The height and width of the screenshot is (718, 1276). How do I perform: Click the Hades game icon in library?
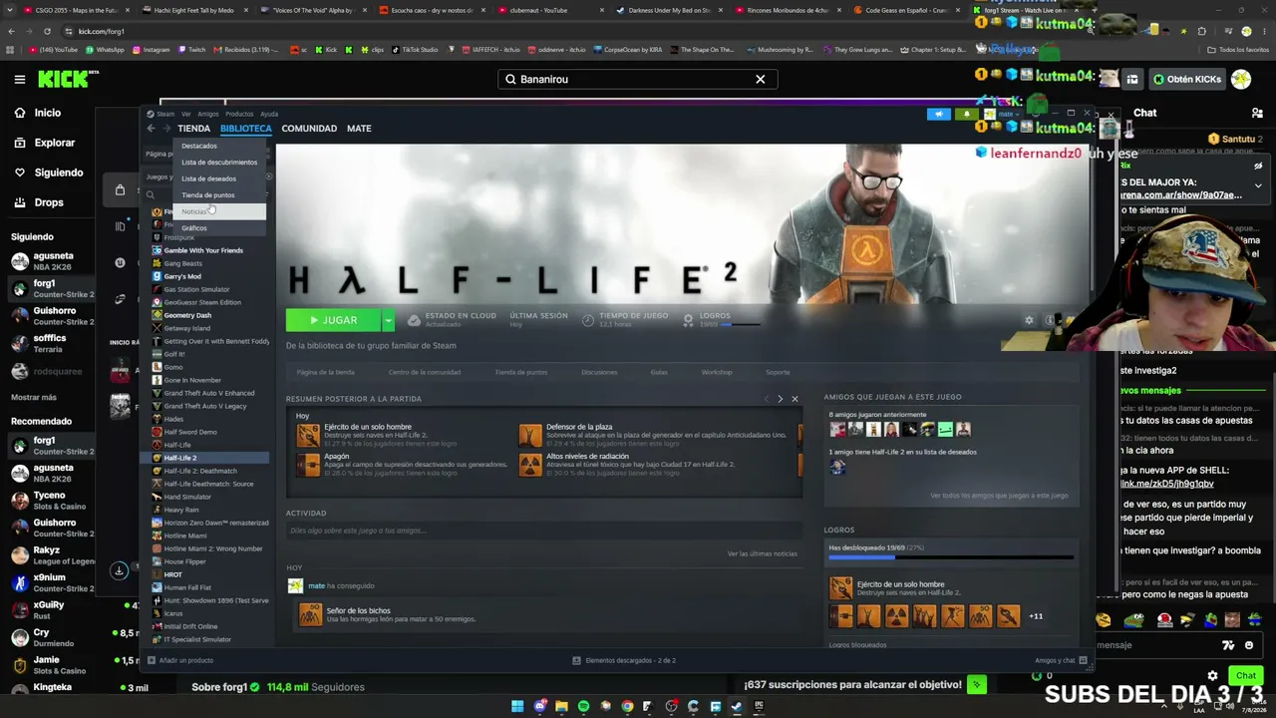pos(157,419)
